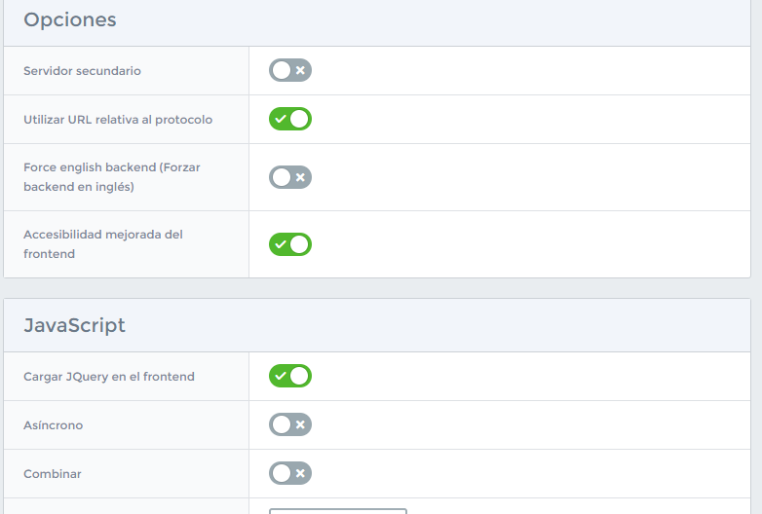Disable Utilizar URL relativa al protocolo
The image size is (762, 514).
pos(290,119)
